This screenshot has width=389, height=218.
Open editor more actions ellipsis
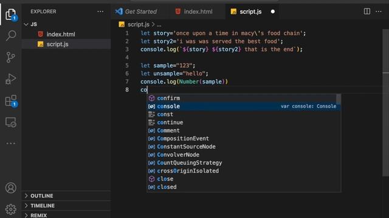379,12
